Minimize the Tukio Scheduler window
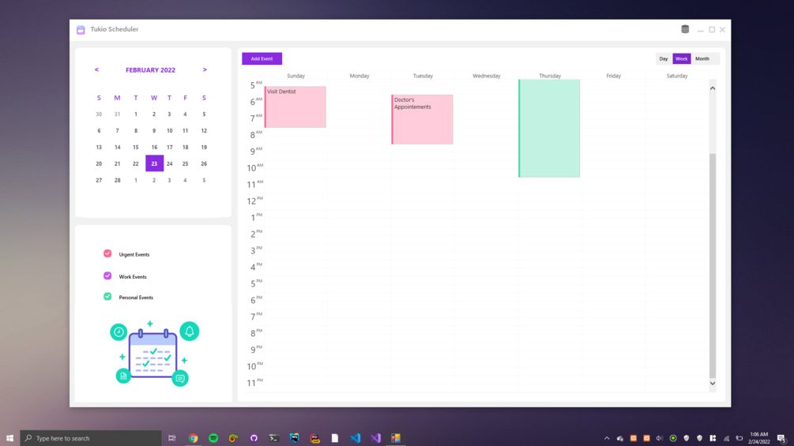 pos(700,30)
